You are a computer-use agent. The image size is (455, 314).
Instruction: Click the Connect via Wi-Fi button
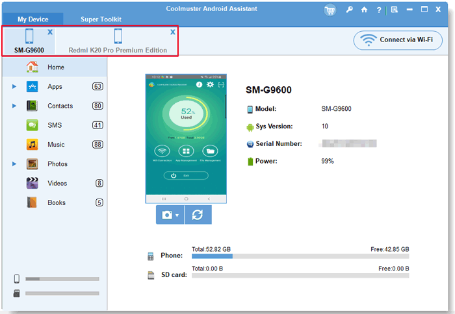point(398,40)
